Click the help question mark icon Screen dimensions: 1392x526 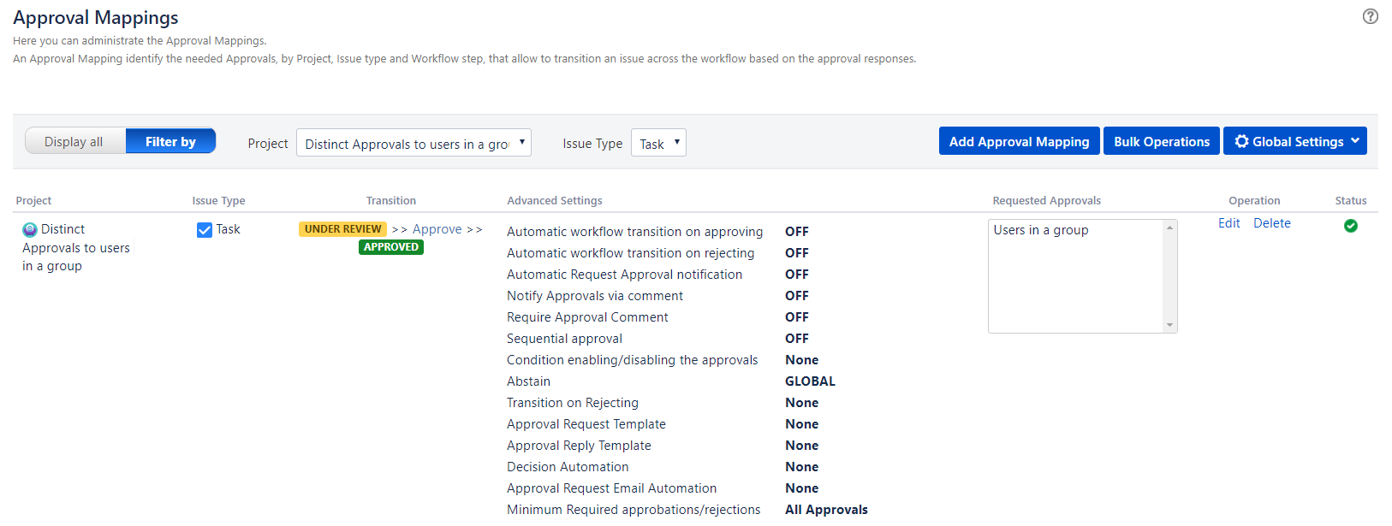(1370, 16)
